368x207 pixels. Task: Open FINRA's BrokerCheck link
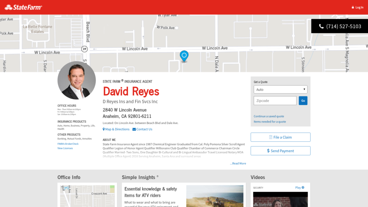[x=68, y=144]
